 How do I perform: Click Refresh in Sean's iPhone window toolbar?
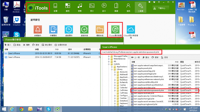coord(155,57)
